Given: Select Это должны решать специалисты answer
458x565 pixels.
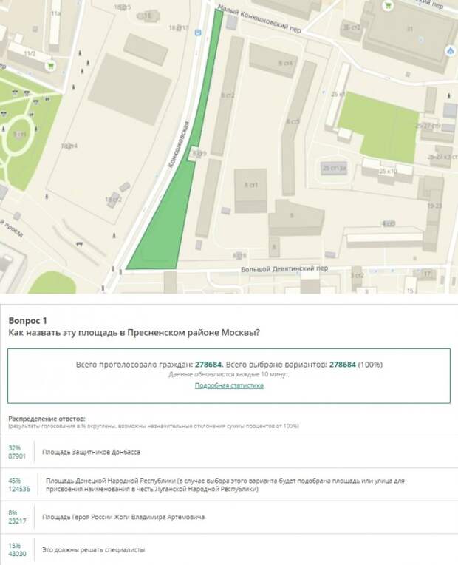Looking at the screenshot, I should coord(94,550).
